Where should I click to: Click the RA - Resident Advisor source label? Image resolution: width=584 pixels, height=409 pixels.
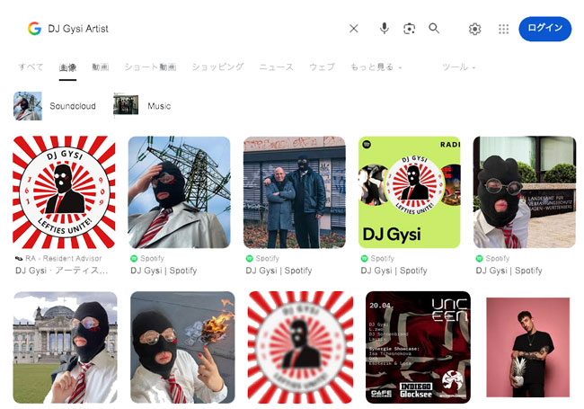coord(63,258)
